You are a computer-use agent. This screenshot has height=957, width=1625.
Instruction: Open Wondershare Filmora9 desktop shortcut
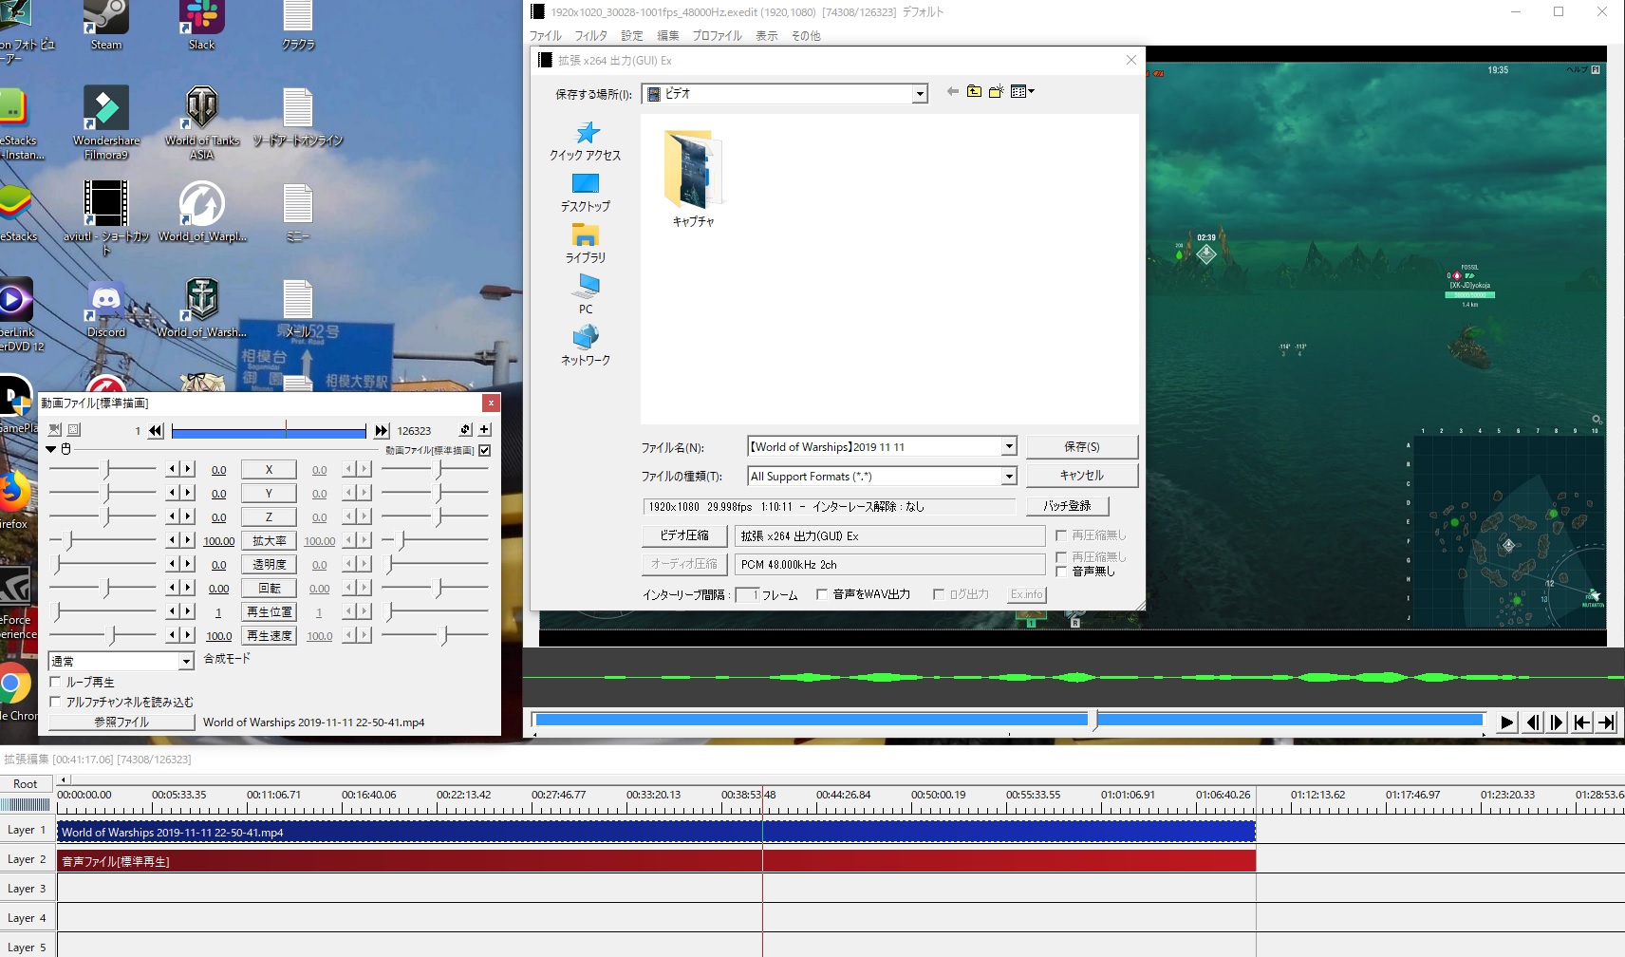coord(106,123)
